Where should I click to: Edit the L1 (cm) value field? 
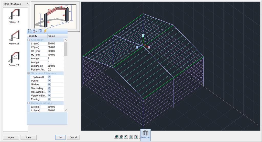[x=56, y=44]
